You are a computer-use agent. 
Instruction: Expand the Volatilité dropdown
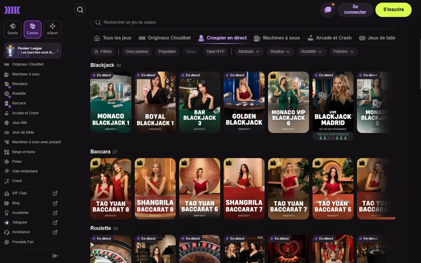tap(312, 52)
